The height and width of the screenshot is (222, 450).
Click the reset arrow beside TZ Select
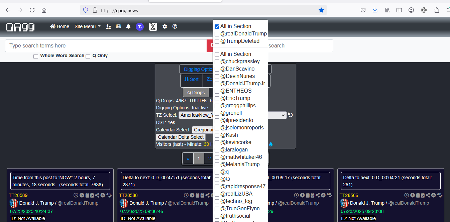click(290, 115)
